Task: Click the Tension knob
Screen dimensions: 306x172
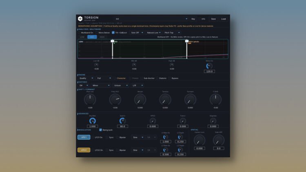Action: click(165, 99)
